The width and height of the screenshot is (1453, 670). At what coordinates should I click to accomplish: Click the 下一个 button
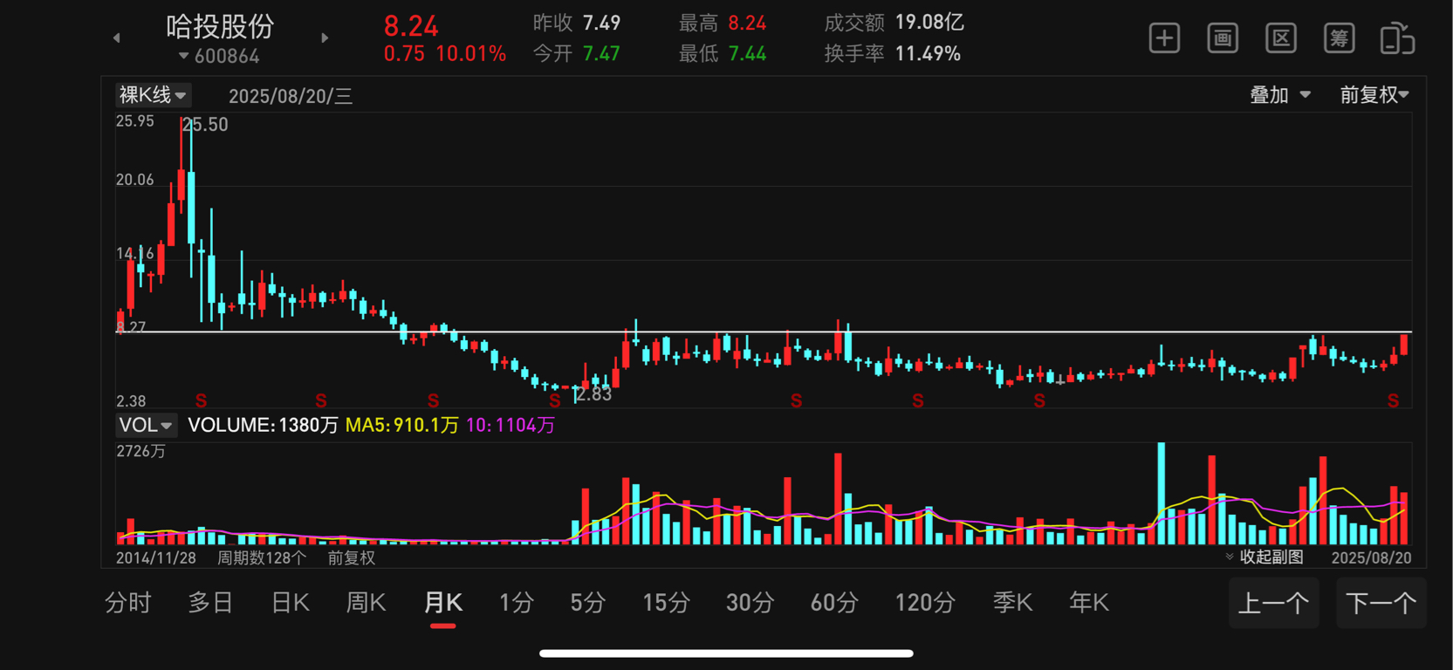tap(1381, 603)
